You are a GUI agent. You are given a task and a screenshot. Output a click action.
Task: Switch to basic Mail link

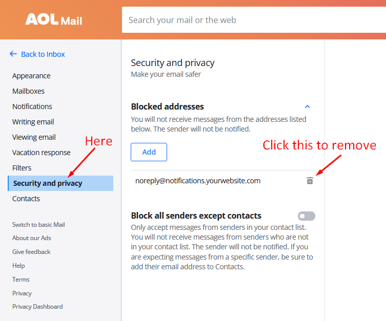(38, 225)
